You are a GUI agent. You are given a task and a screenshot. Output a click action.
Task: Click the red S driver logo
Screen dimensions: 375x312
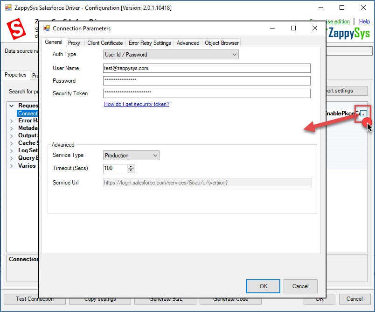tap(16, 29)
